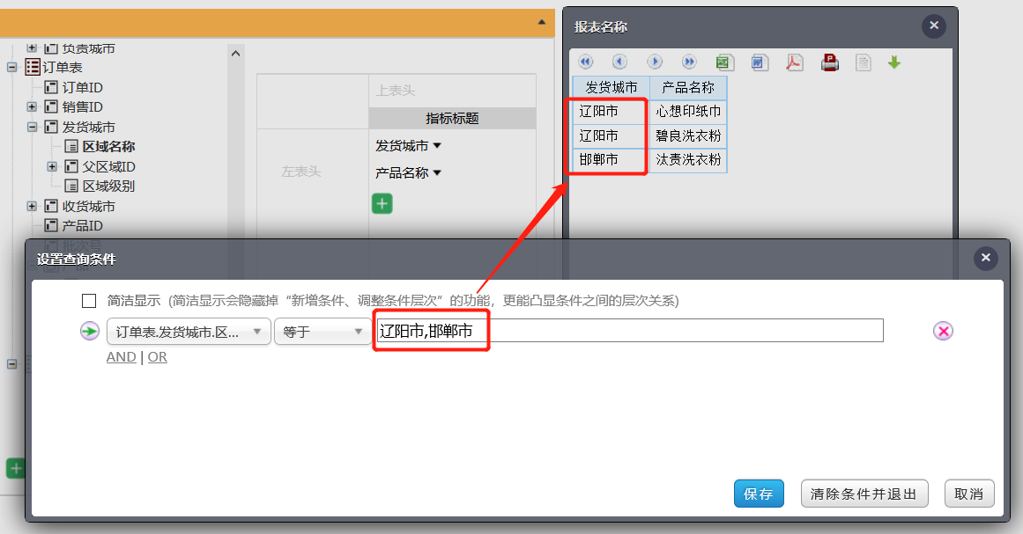Image resolution: width=1023 pixels, height=534 pixels.
Task: Click the 订单表 table icon in tree
Action: [x=33, y=67]
